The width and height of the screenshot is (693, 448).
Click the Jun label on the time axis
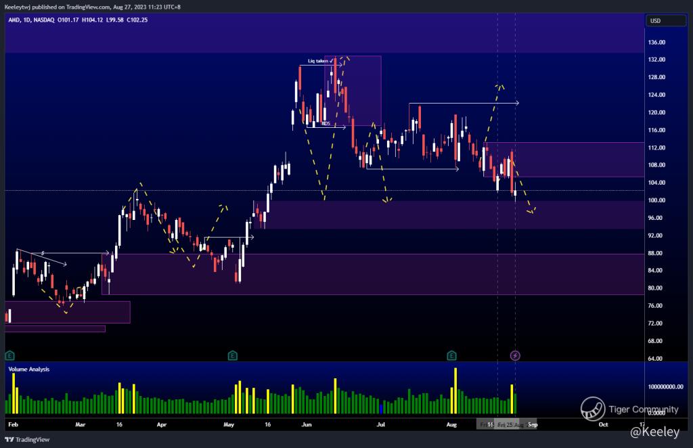tap(307, 424)
